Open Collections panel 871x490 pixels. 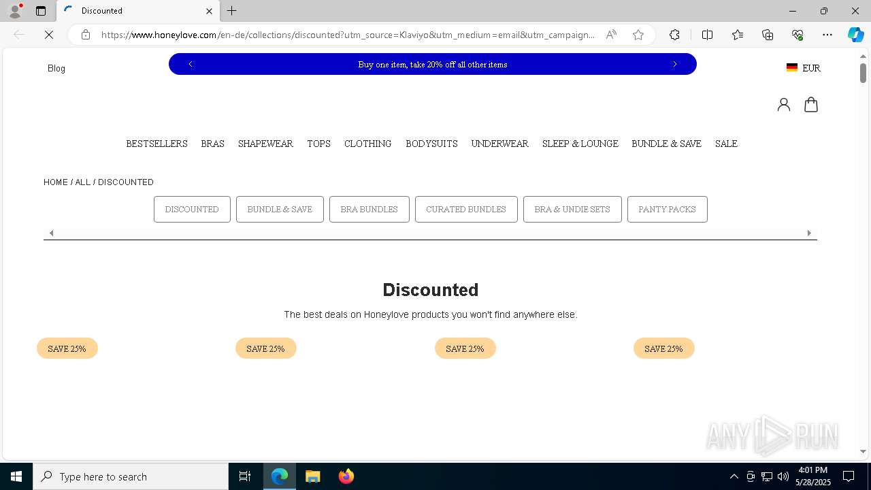(768, 35)
